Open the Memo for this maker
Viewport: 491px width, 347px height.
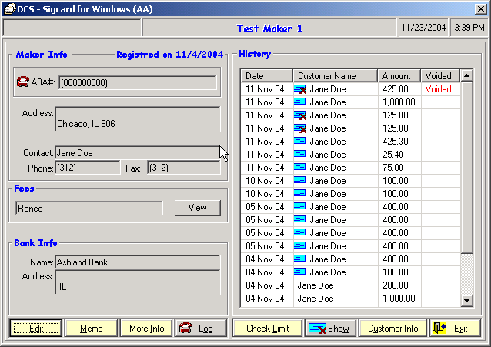coord(91,329)
